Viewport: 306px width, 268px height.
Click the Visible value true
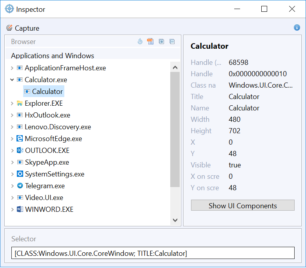pos(235,165)
